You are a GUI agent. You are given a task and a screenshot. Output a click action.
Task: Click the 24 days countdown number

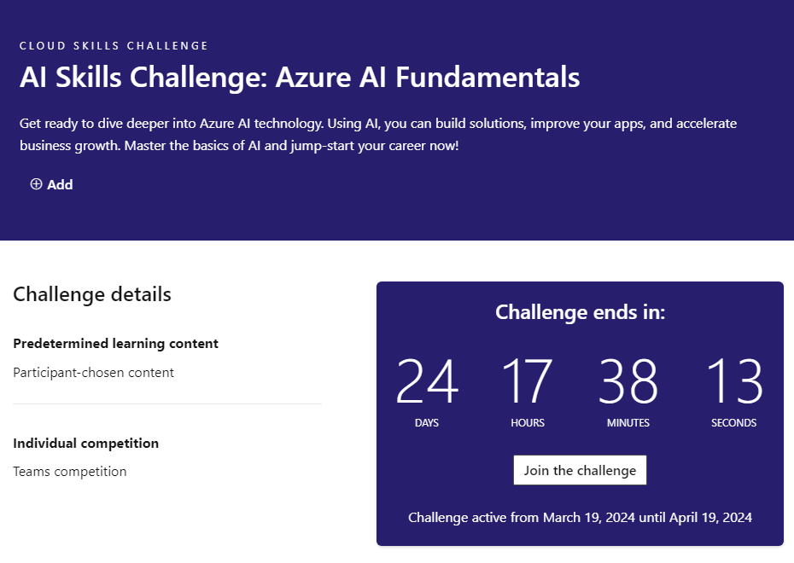coord(427,381)
